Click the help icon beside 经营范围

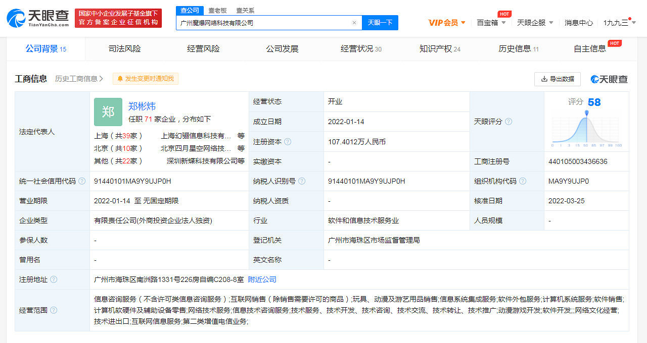click(x=54, y=310)
